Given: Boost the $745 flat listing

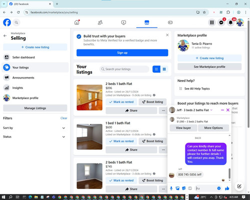Looking at the screenshot, I should click(x=152, y=180).
